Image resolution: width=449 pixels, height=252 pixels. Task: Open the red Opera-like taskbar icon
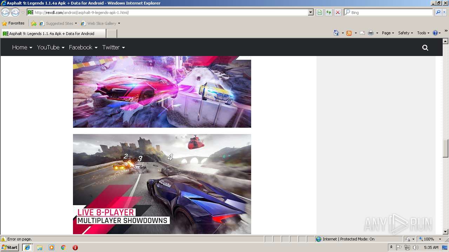75,247
